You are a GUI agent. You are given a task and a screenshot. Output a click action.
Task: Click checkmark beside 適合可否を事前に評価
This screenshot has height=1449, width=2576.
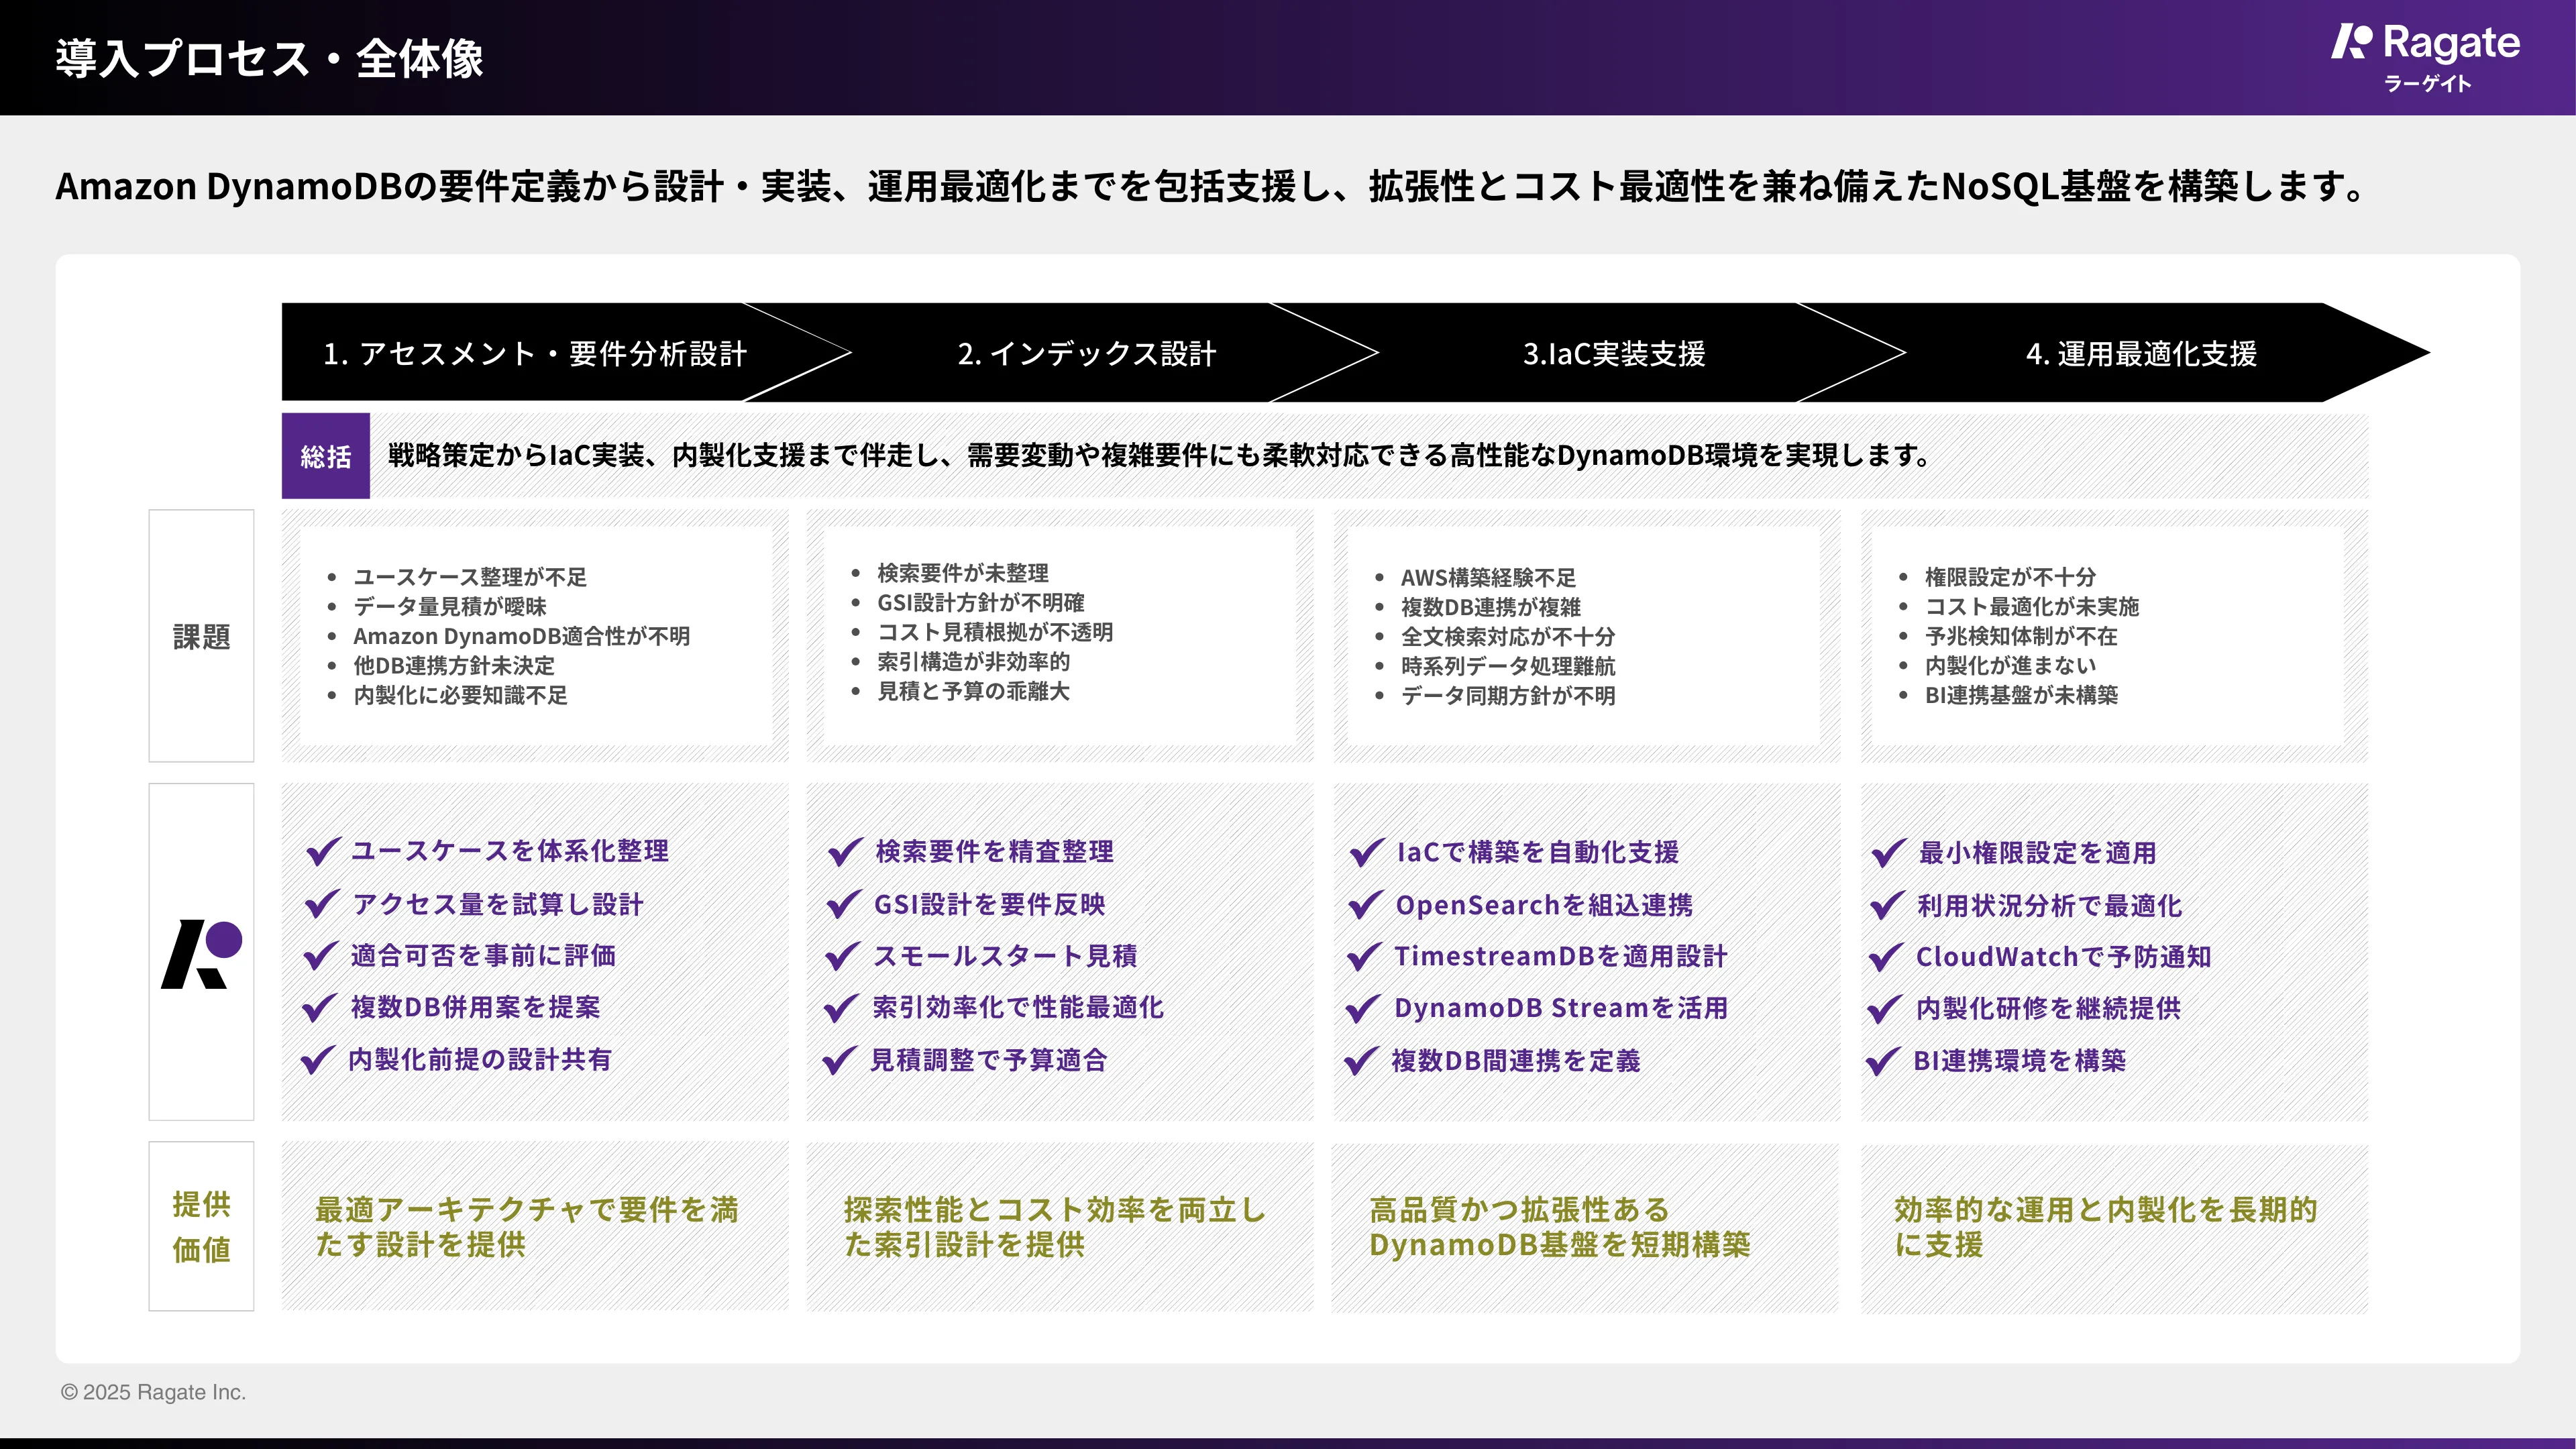(x=321, y=957)
